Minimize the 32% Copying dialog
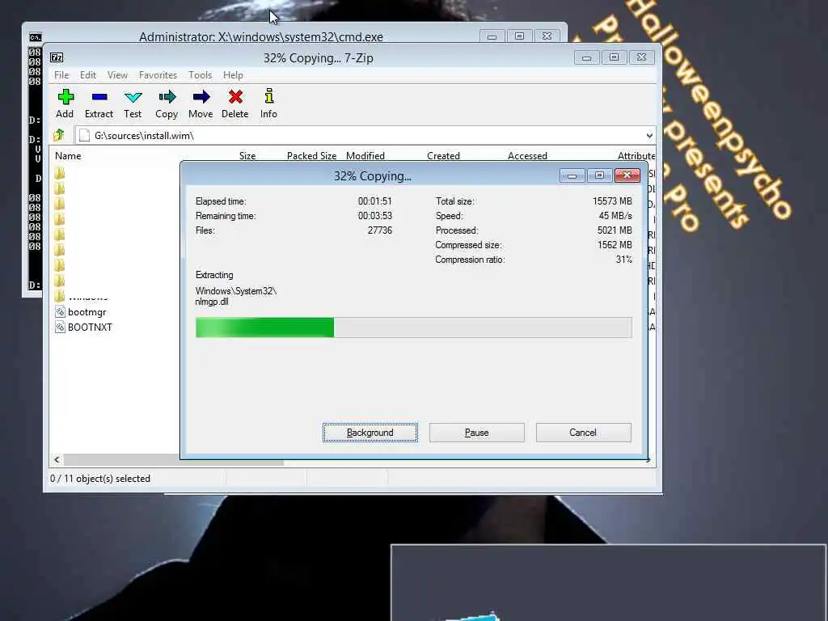828x621 pixels. 572,175
